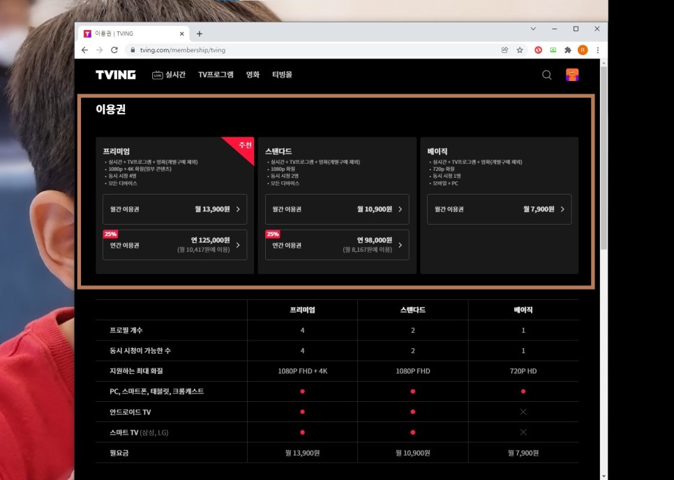This screenshot has width=674, height=480.
Task: Go back with the browser back arrow
Action: [x=84, y=50]
